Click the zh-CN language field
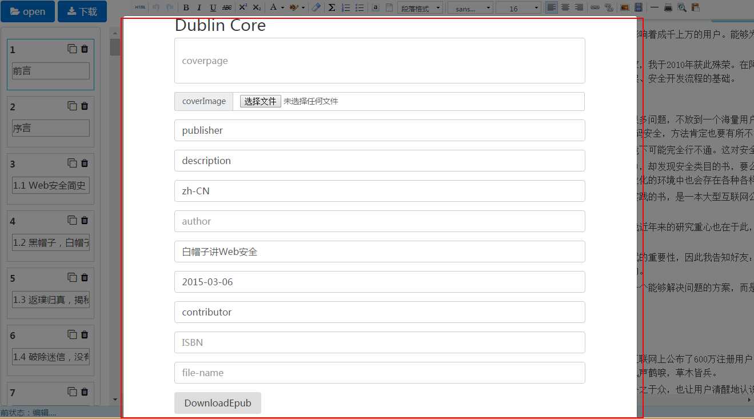 click(x=380, y=191)
